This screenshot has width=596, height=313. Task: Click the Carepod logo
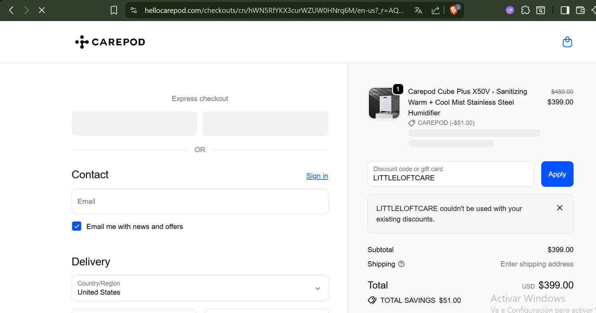click(110, 42)
